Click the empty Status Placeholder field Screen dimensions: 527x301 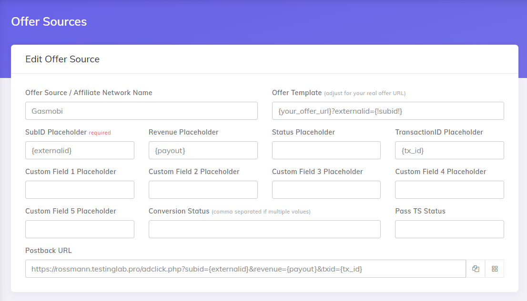(326, 150)
